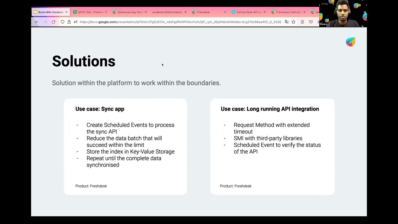Close the localhost:3000/contacts tab
The width and height of the screenshot is (398, 224).
coord(185,12)
